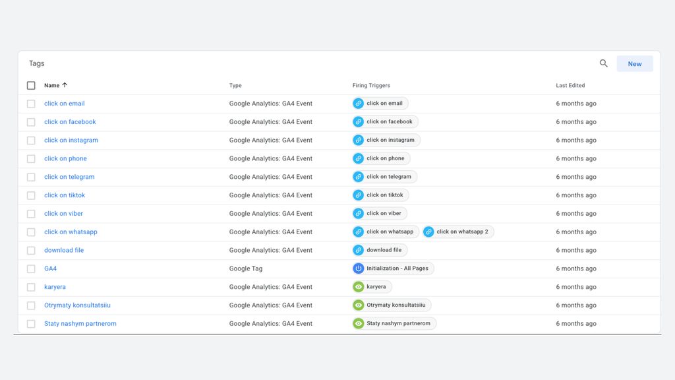
Task: Tick the click on instagram checkbox
Action: (x=31, y=141)
